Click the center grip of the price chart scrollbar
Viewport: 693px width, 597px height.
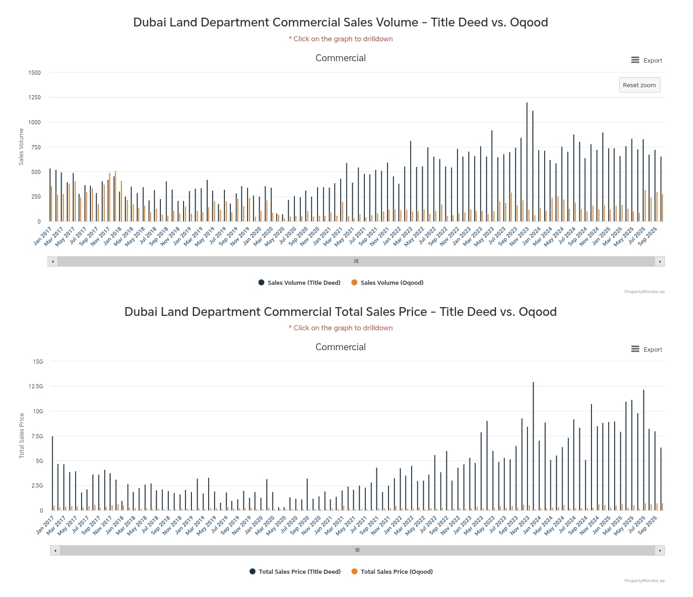[x=357, y=550]
